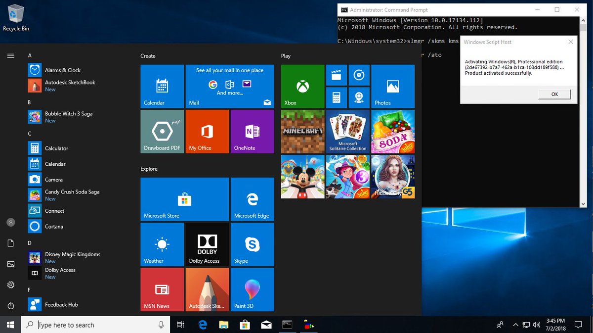Launch the Drawboard PDF tile
The image size is (593, 333).
tap(162, 132)
